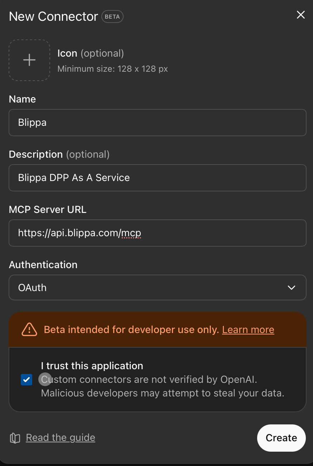Click the MCP Server URL input box
The width and height of the screenshot is (313, 466).
click(x=157, y=233)
